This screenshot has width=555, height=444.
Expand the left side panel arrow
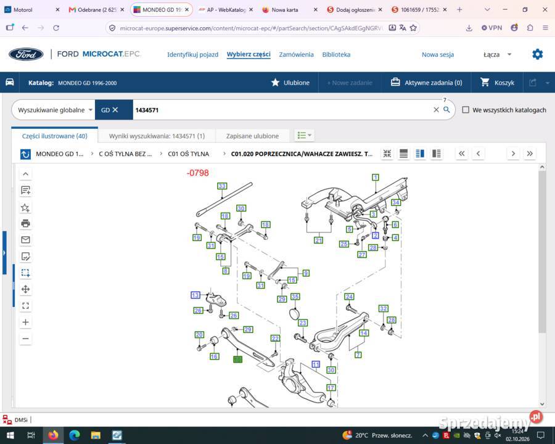point(4,253)
